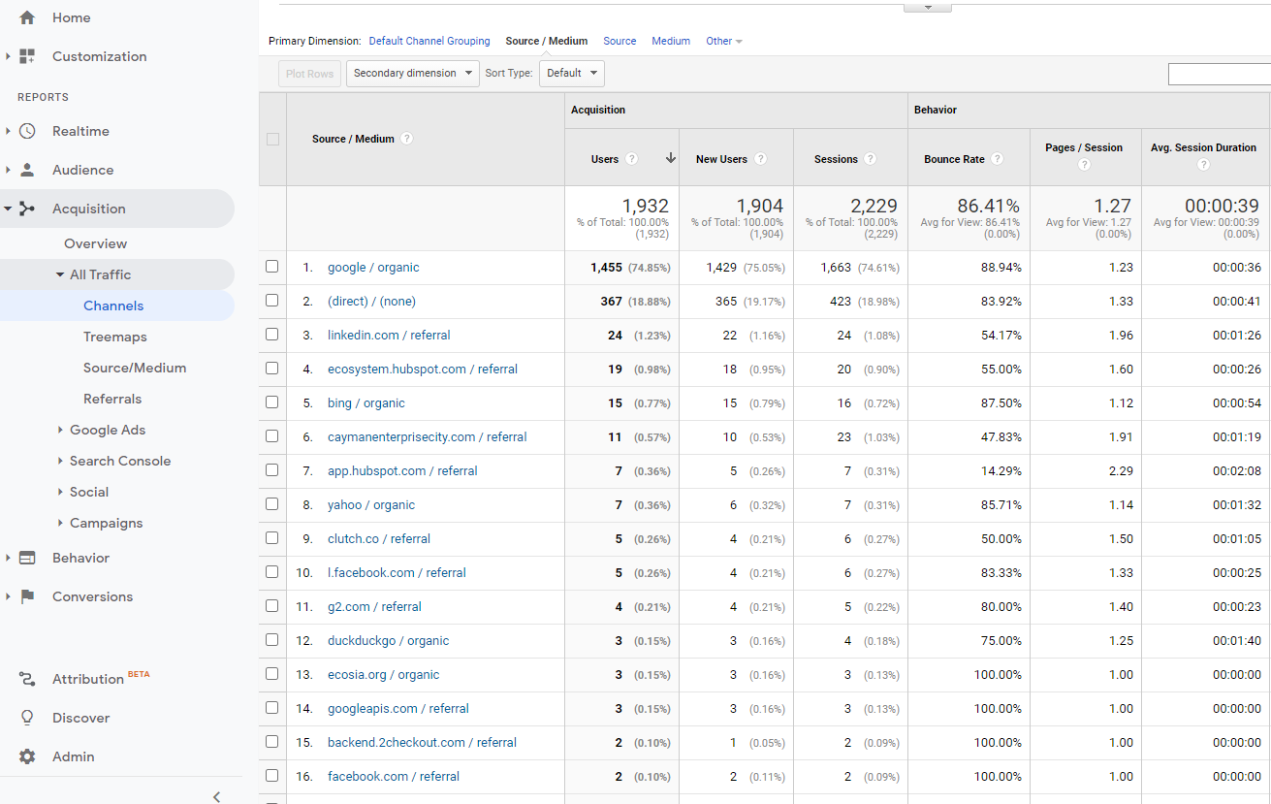Collapse the left sidebar with chevron
1271x804 pixels.
[216, 796]
